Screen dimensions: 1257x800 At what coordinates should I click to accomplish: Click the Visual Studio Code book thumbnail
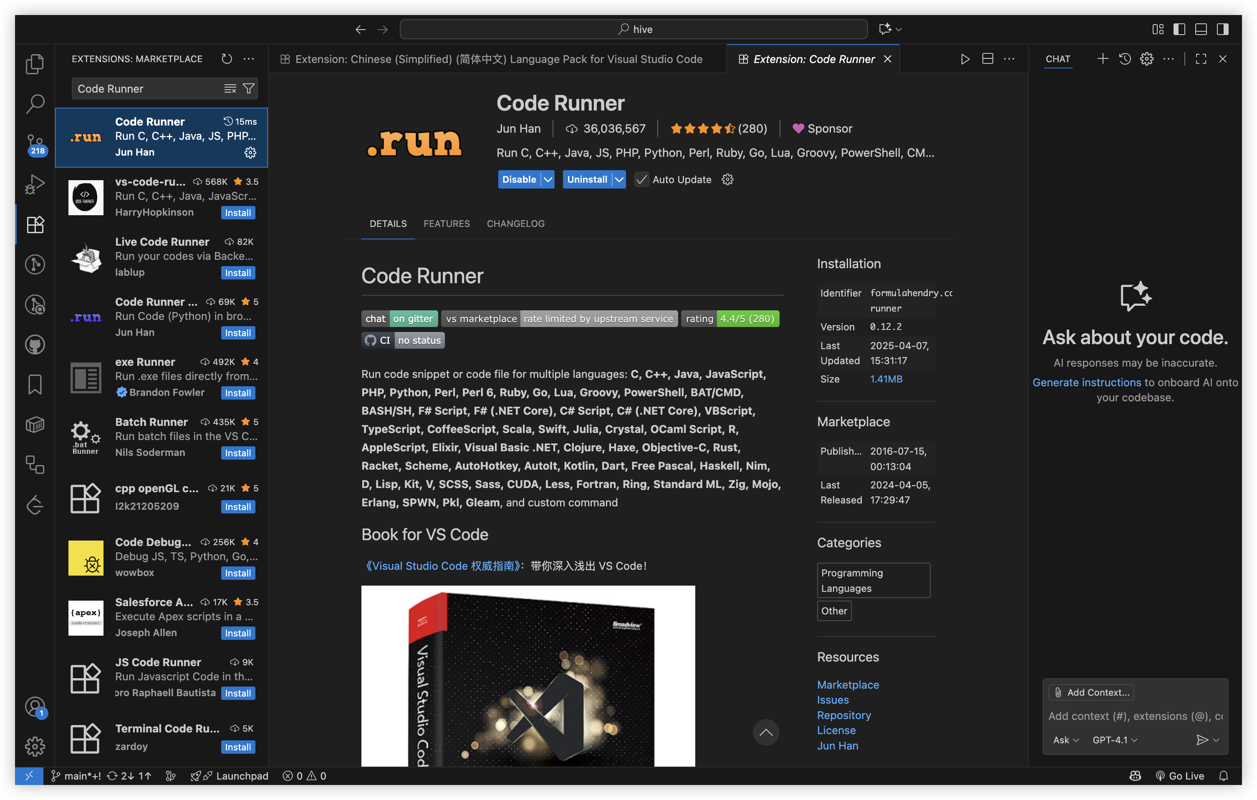pyautogui.click(x=528, y=676)
